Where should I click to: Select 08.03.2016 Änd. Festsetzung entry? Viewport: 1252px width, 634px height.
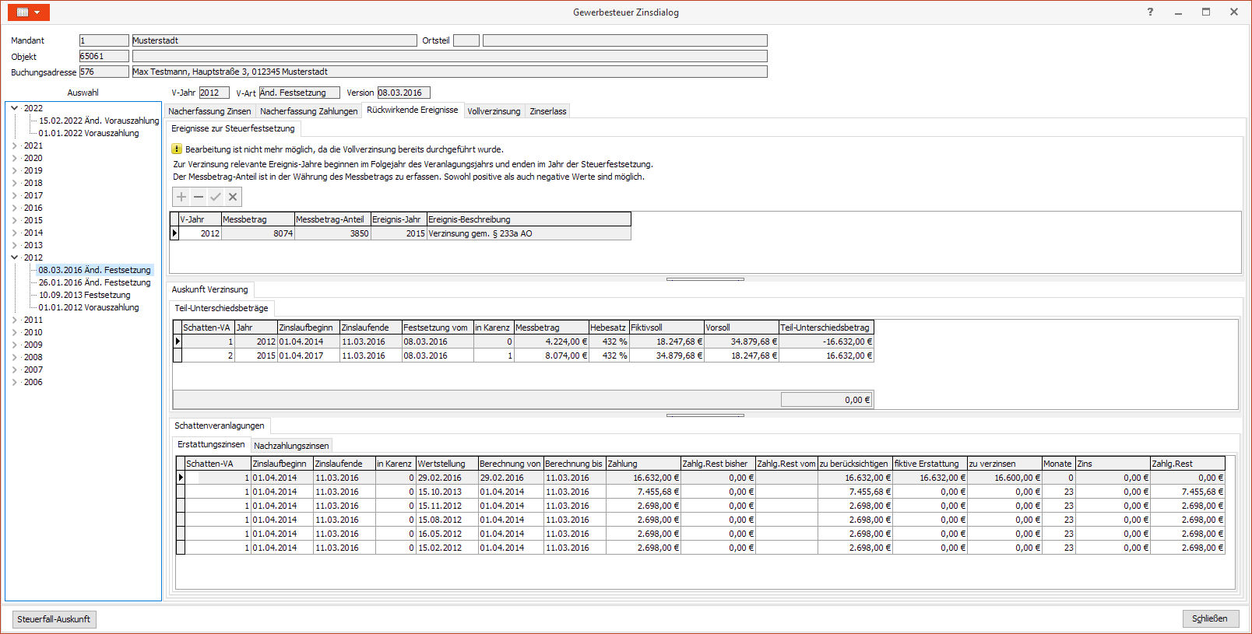95,270
